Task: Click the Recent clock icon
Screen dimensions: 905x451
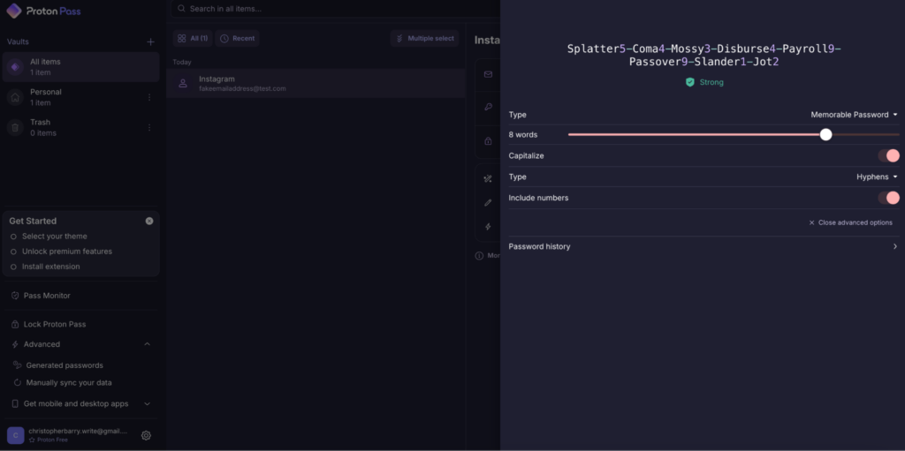Action: tap(224, 39)
